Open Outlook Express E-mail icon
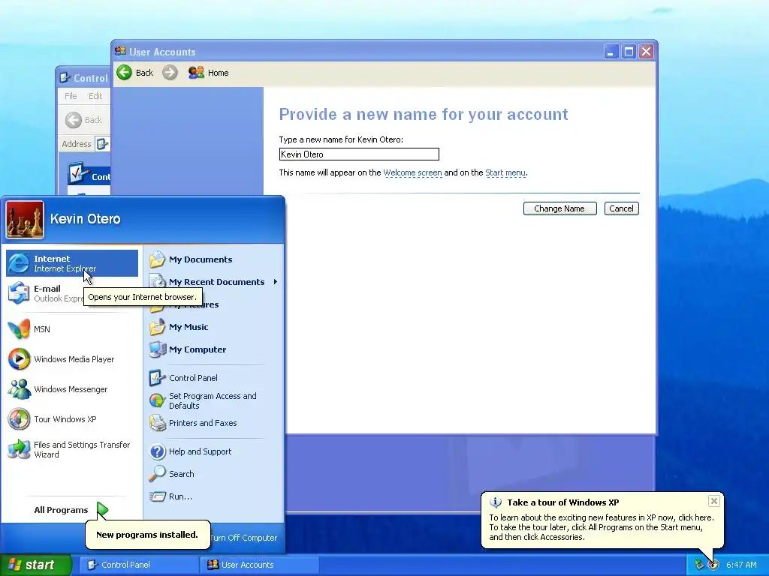769x576 pixels. (x=19, y=293)
